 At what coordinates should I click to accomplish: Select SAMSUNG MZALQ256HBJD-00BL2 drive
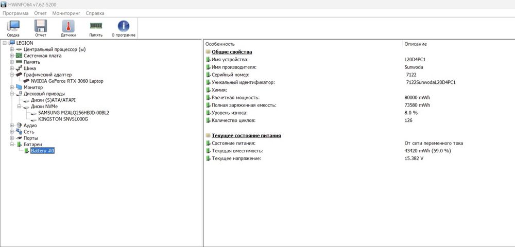pyautogui.click(x=74, y=113)
